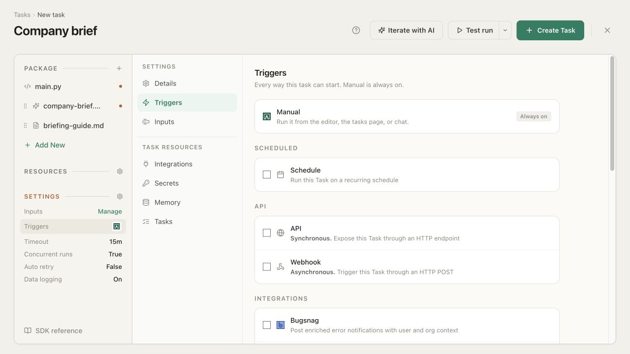Click Data logging value On
Viewport: 630px width, 354px height.
click(118, 279)
